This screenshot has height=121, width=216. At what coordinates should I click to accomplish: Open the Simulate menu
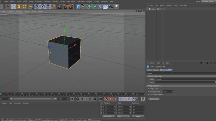pyautogui.click(x=47, y=1)
